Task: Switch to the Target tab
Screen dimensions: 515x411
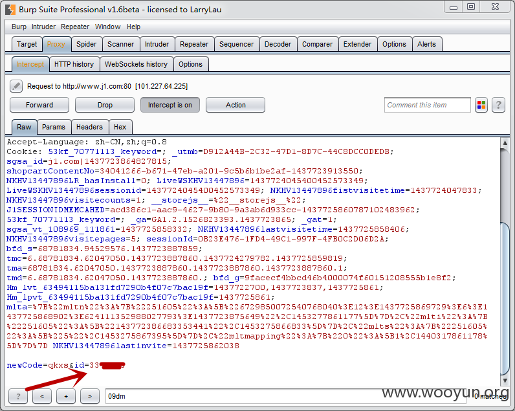Action: 27,45
